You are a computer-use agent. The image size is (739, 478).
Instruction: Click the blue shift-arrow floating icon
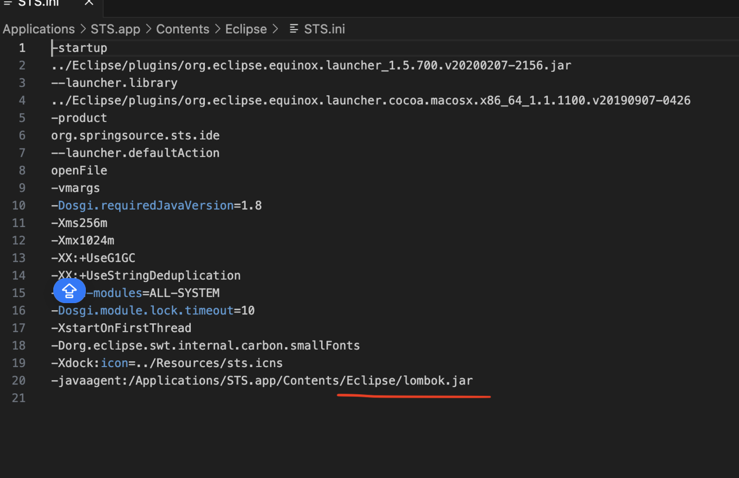point(69,291)
